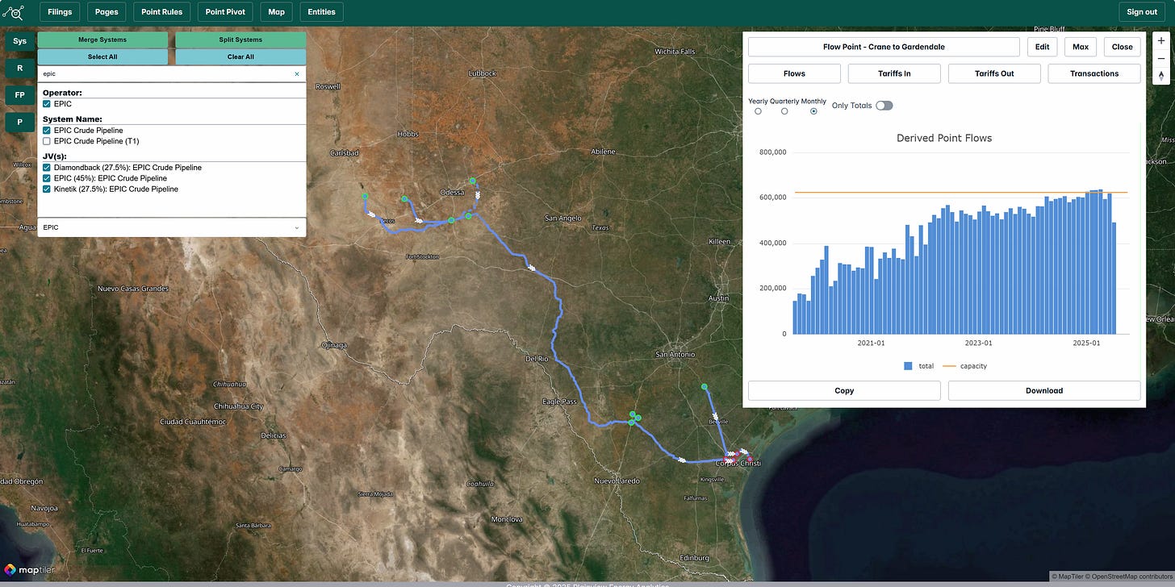Select the Yearly radio button
The width and height of the screenshot is (1175, 587).
pyautogui.click(x=758, y=111)
